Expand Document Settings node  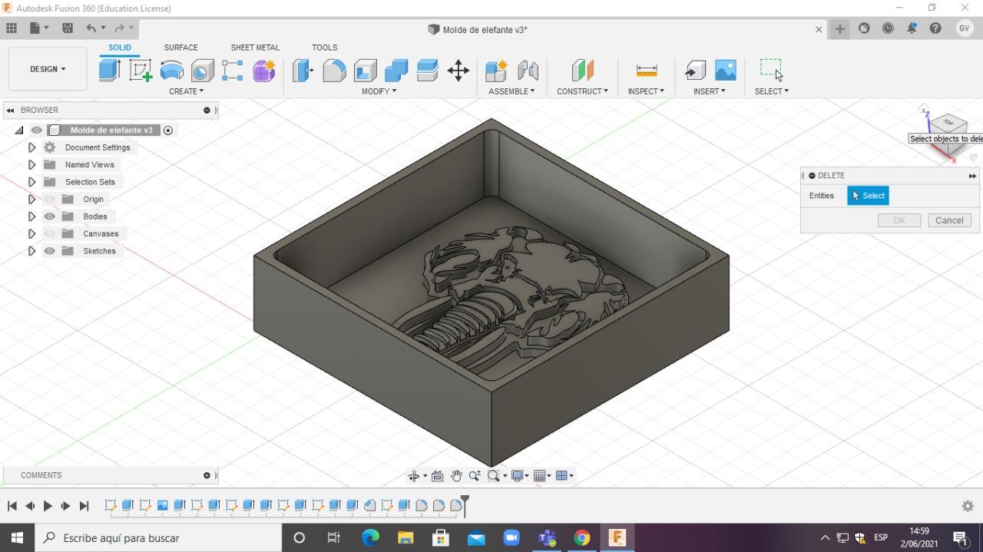coord(31,147)
